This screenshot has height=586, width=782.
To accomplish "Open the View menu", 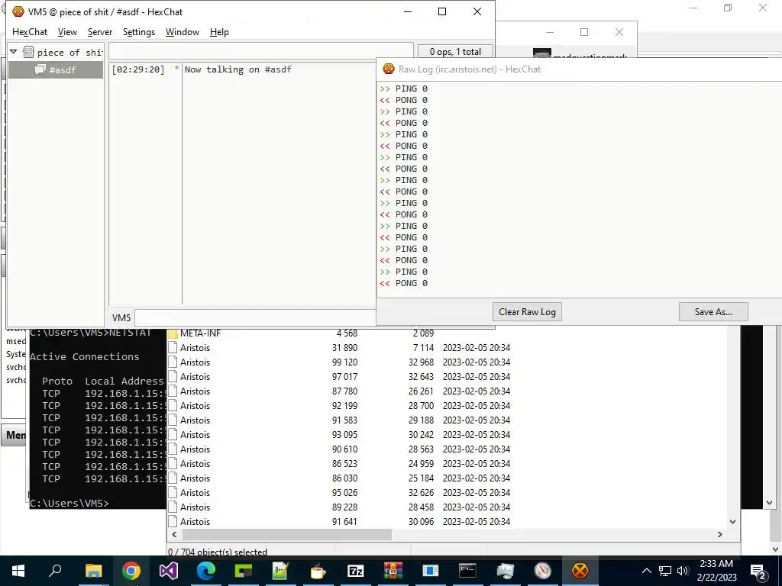I will [67, 32].
